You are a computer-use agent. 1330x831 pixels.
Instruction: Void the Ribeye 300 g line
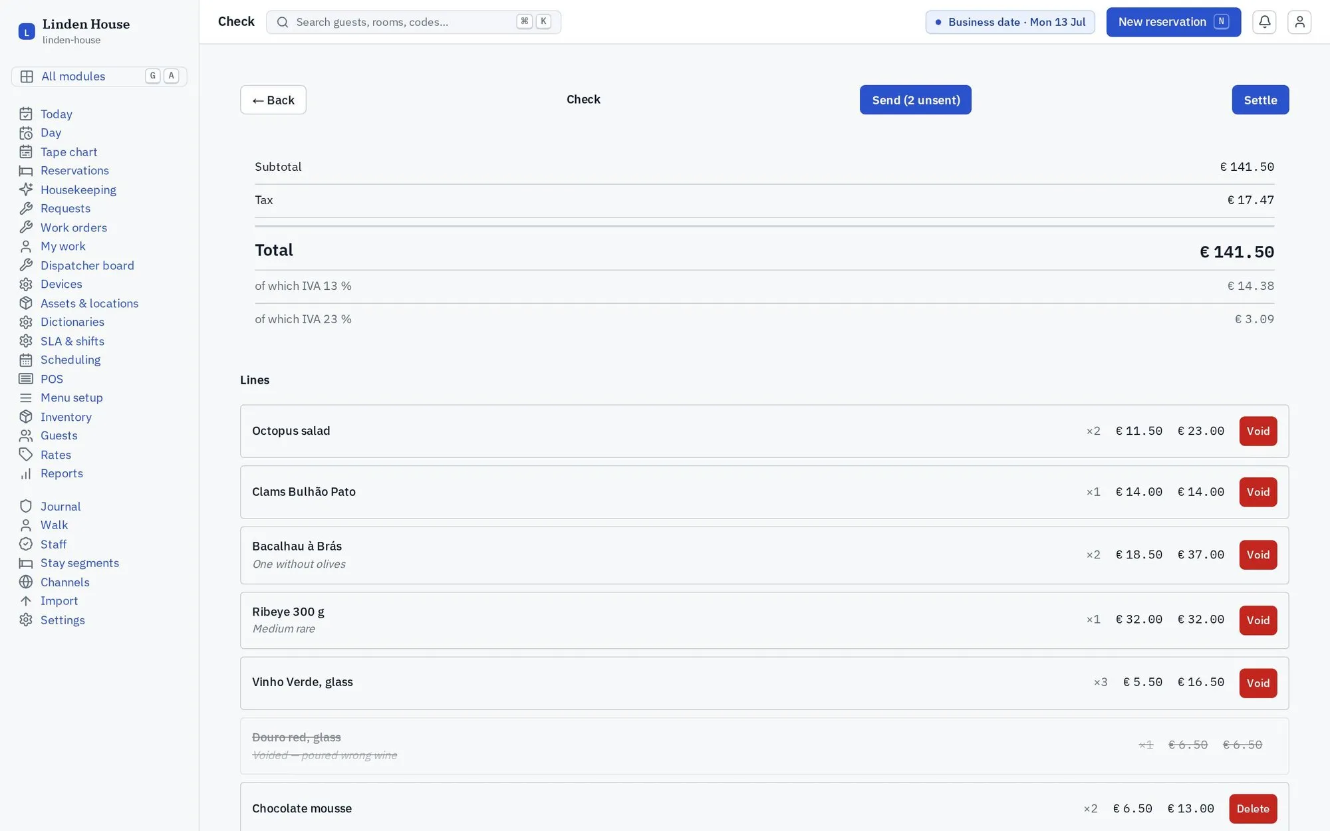coord(1258,620)
